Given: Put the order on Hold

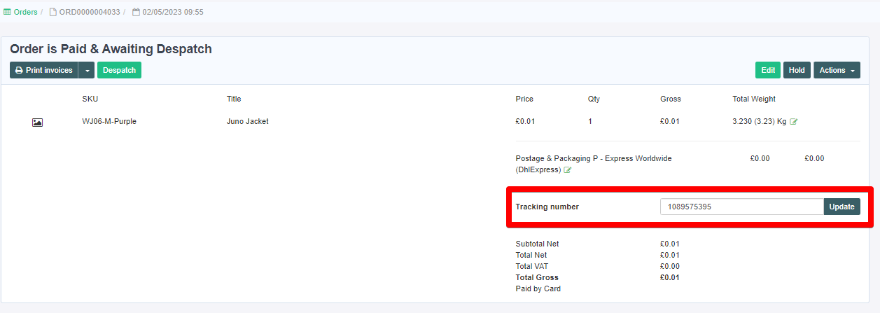Looking at the screenshot, I should tap(797, 70).
